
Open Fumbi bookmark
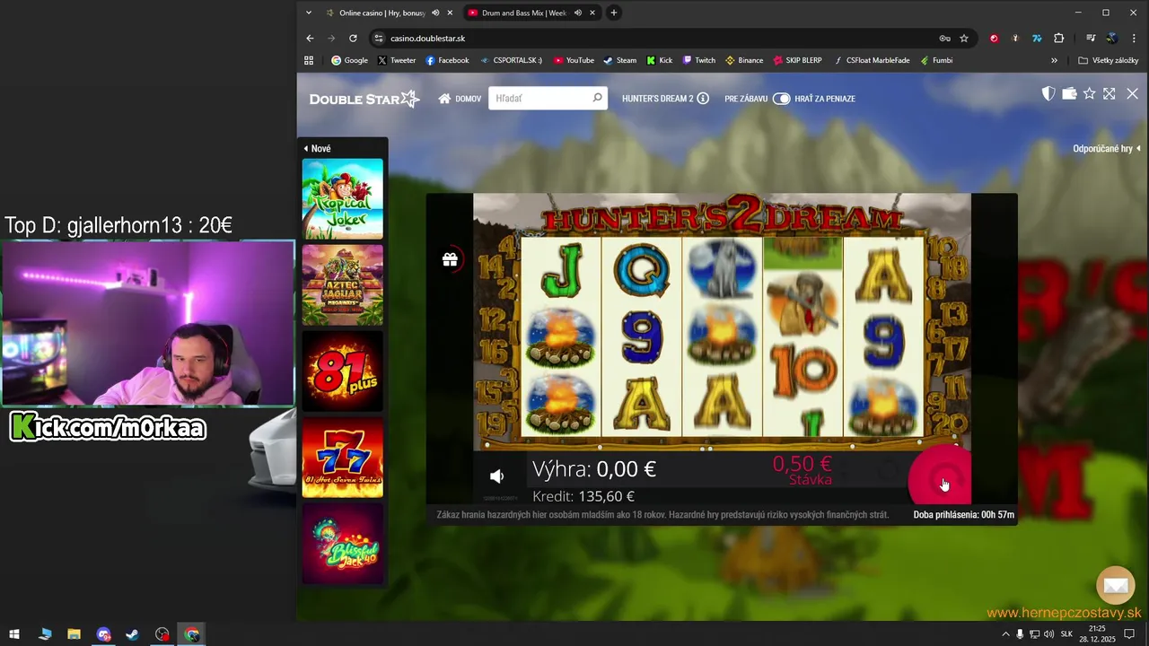coord(935,60)
